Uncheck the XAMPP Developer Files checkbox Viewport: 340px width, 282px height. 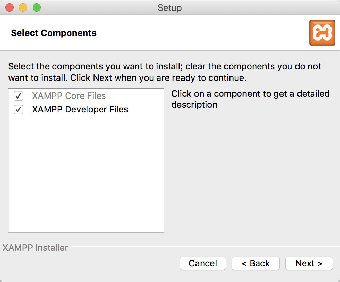coord(18,110)
